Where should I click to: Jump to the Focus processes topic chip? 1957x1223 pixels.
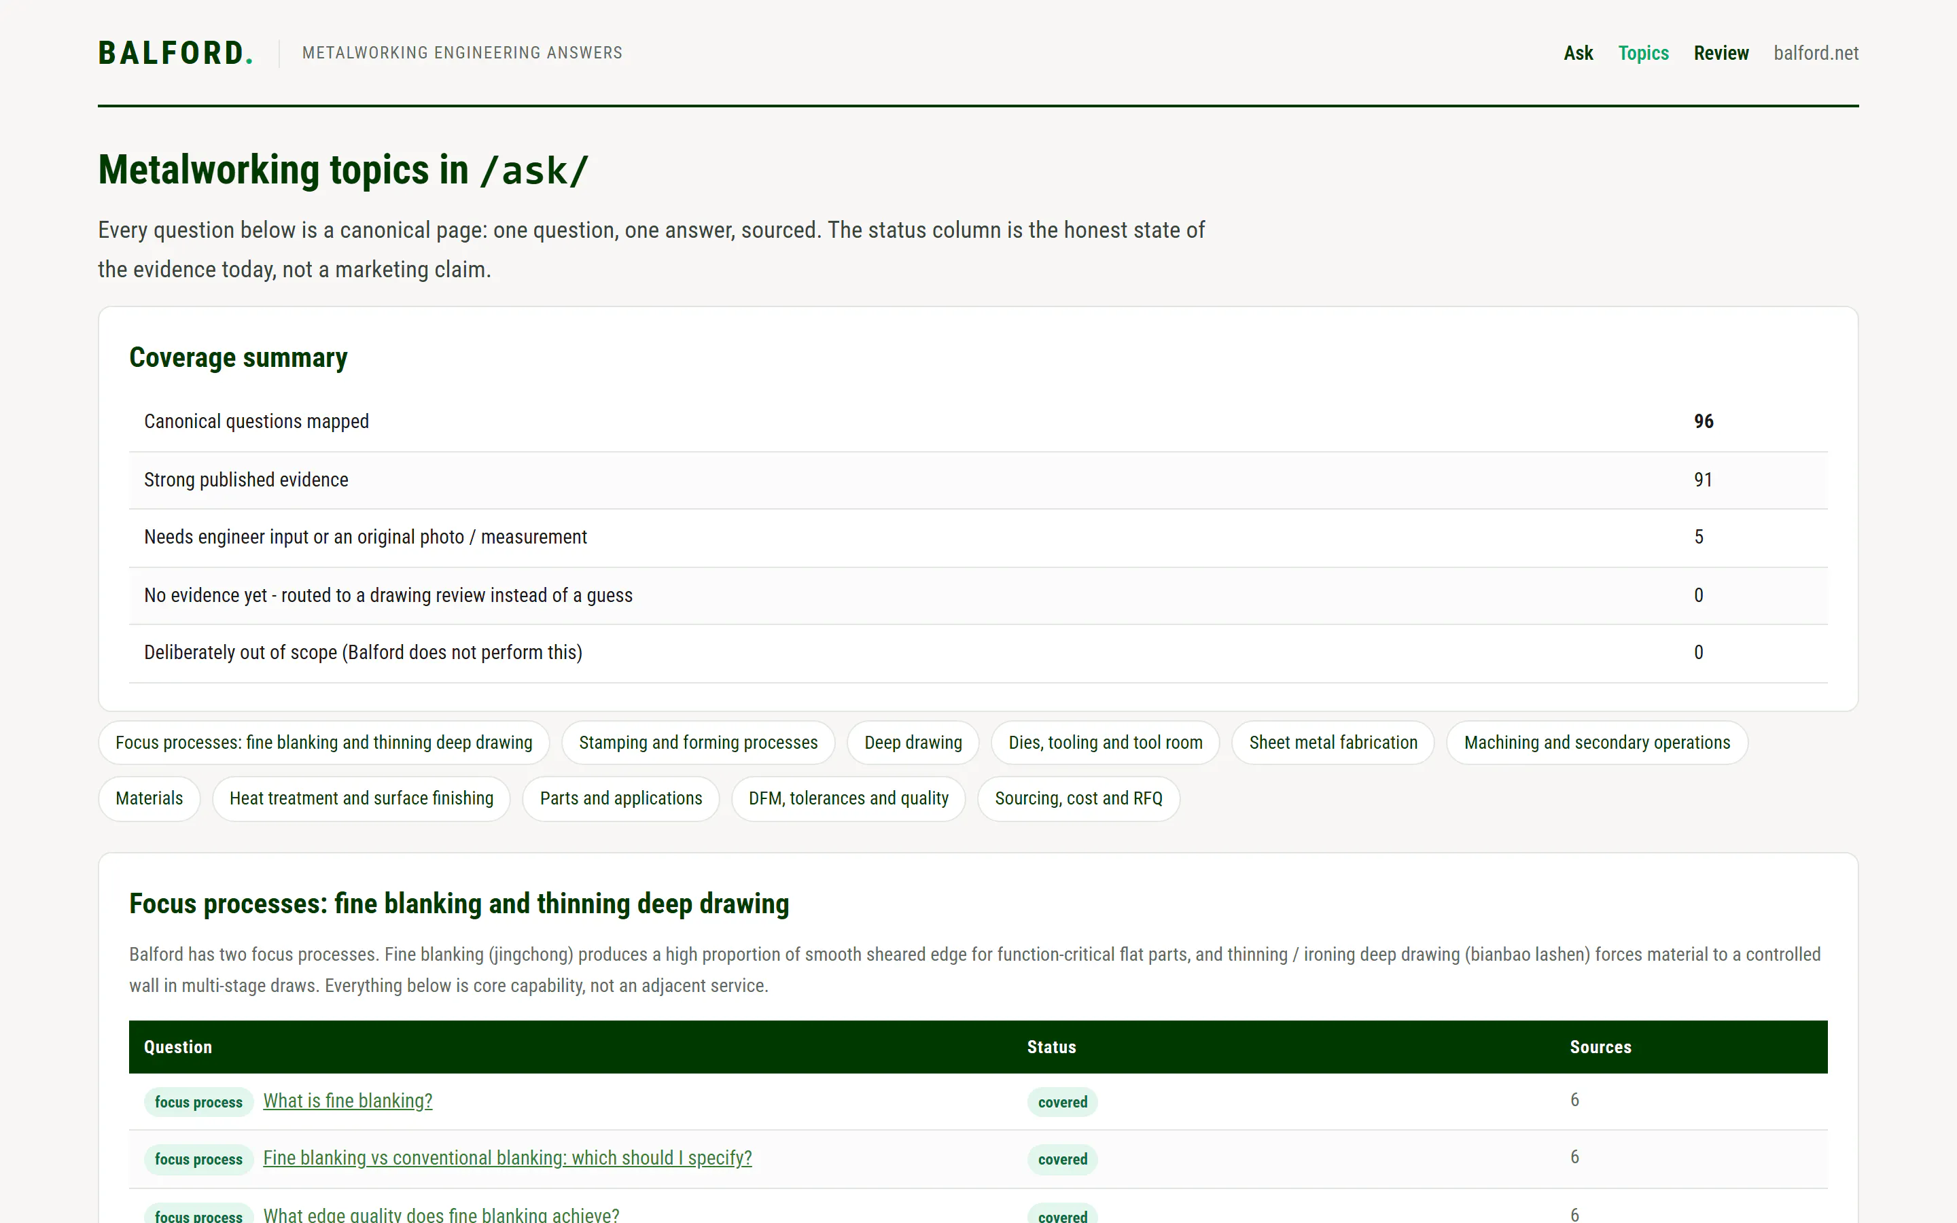coord(323,743)
